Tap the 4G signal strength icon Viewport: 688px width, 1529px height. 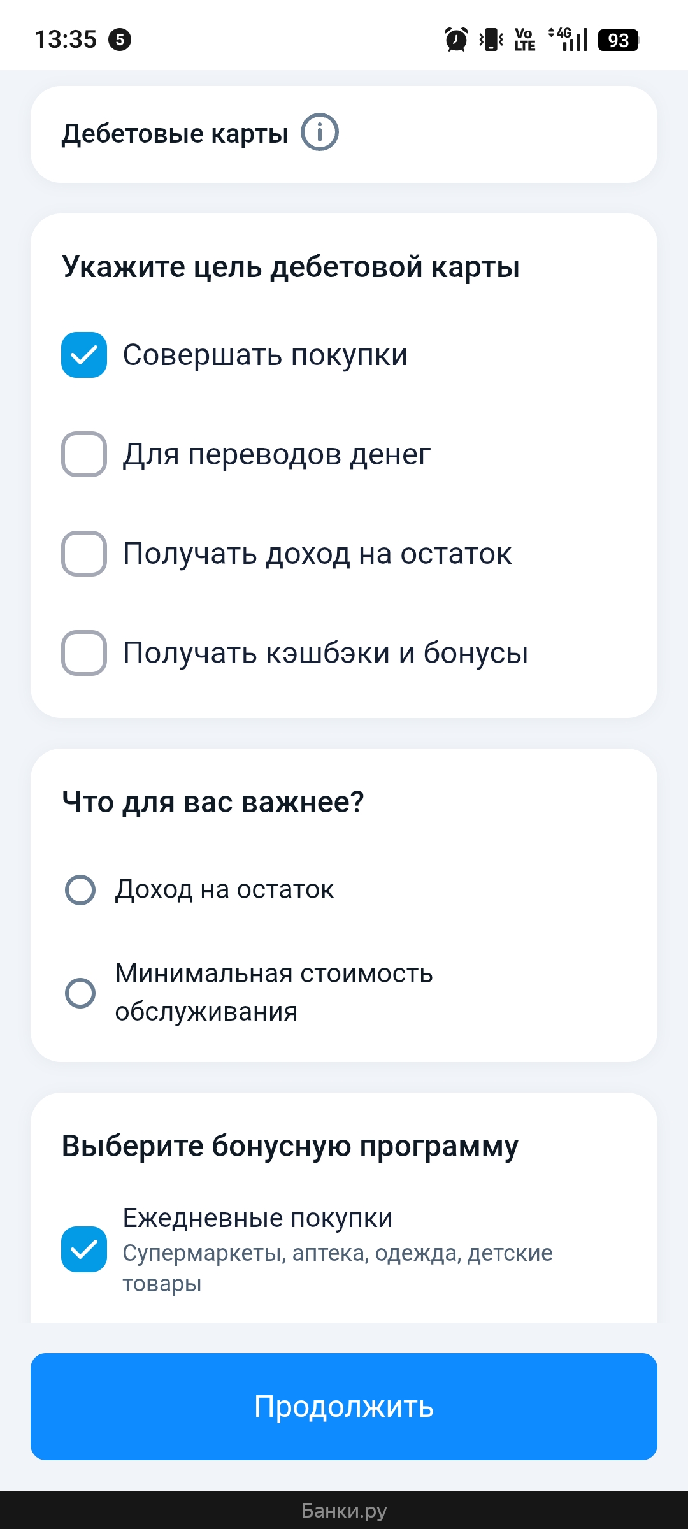569,39
